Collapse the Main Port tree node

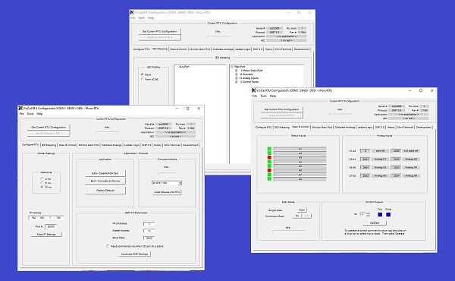point(232,67)
